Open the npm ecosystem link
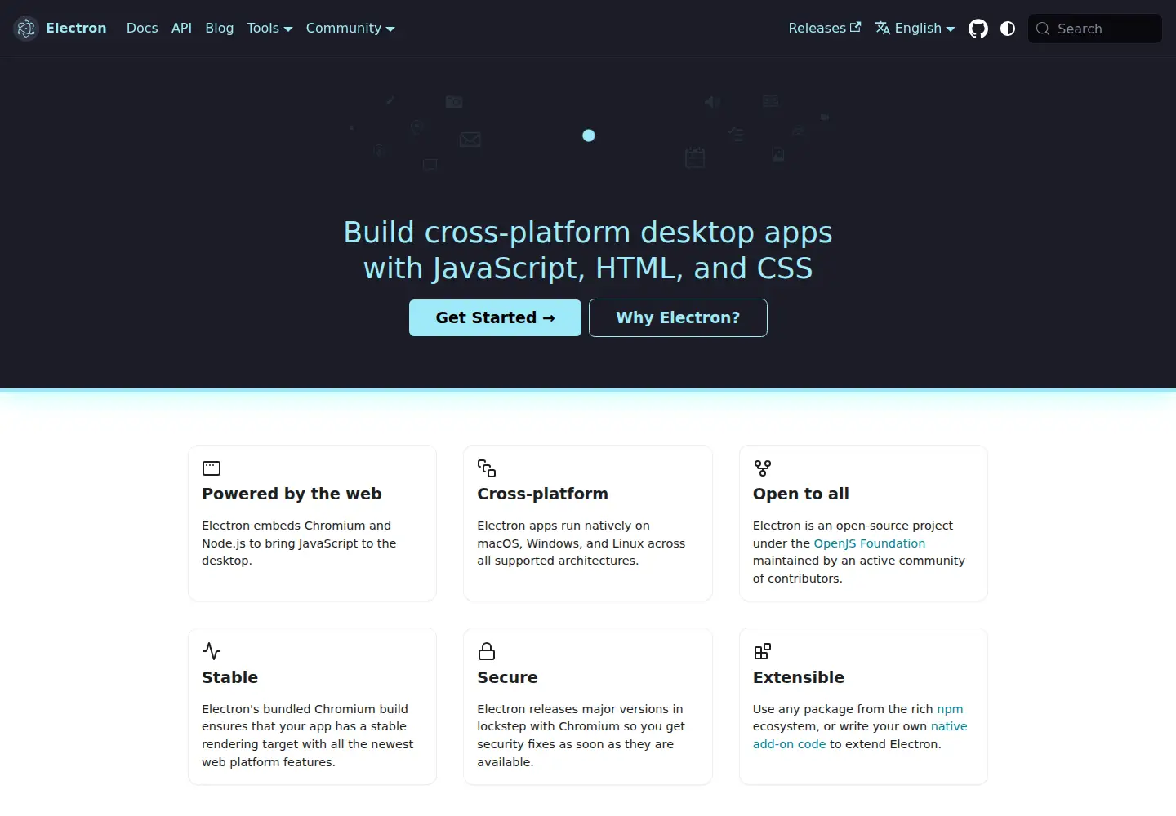 (x=950, y=709)
